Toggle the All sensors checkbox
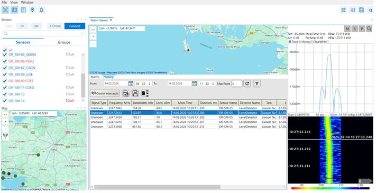Viewport: 376px width, 193px height. coord(5,50)
